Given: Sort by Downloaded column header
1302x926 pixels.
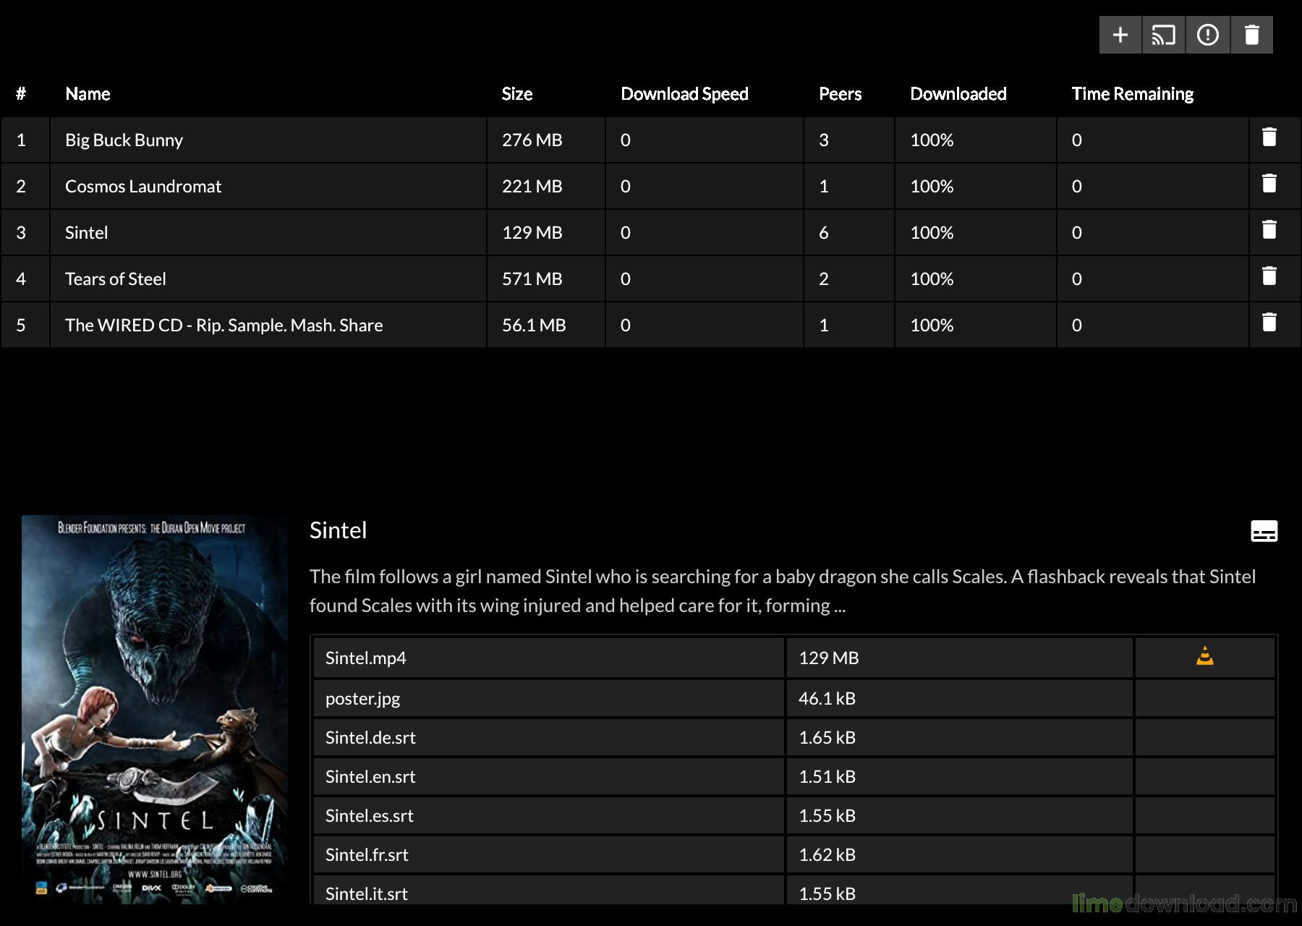Looking at the screenshot, I should tap(958, 94).
